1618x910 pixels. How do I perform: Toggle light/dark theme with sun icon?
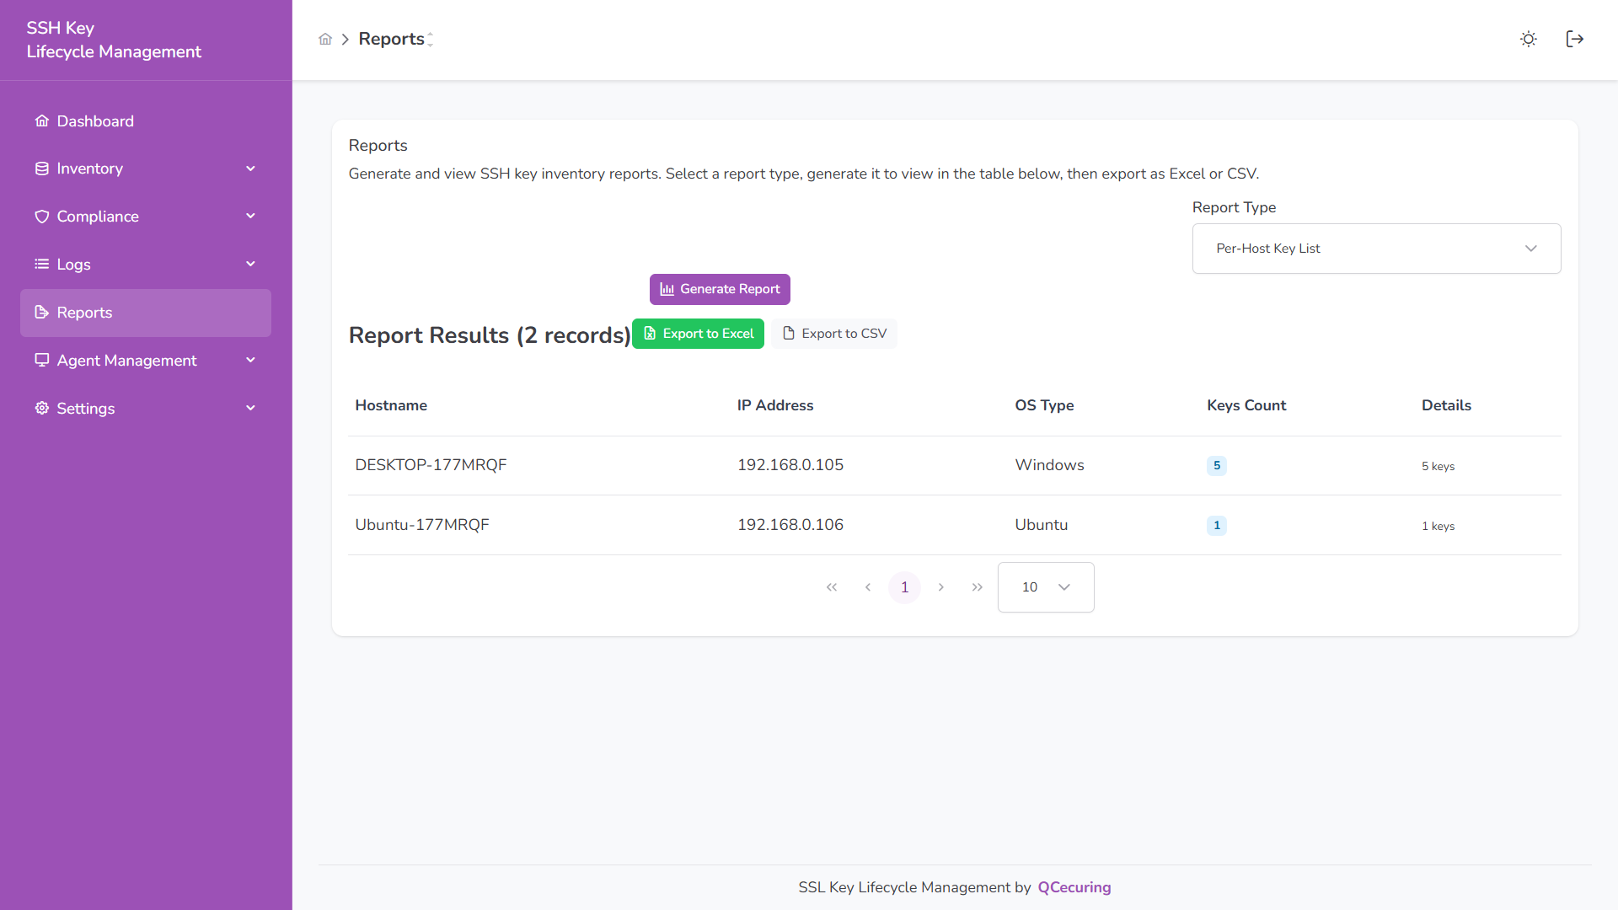(x=1528, y=39)
